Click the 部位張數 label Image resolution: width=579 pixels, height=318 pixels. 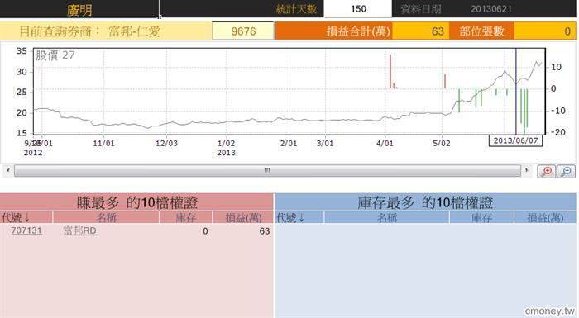click(481, 31)
